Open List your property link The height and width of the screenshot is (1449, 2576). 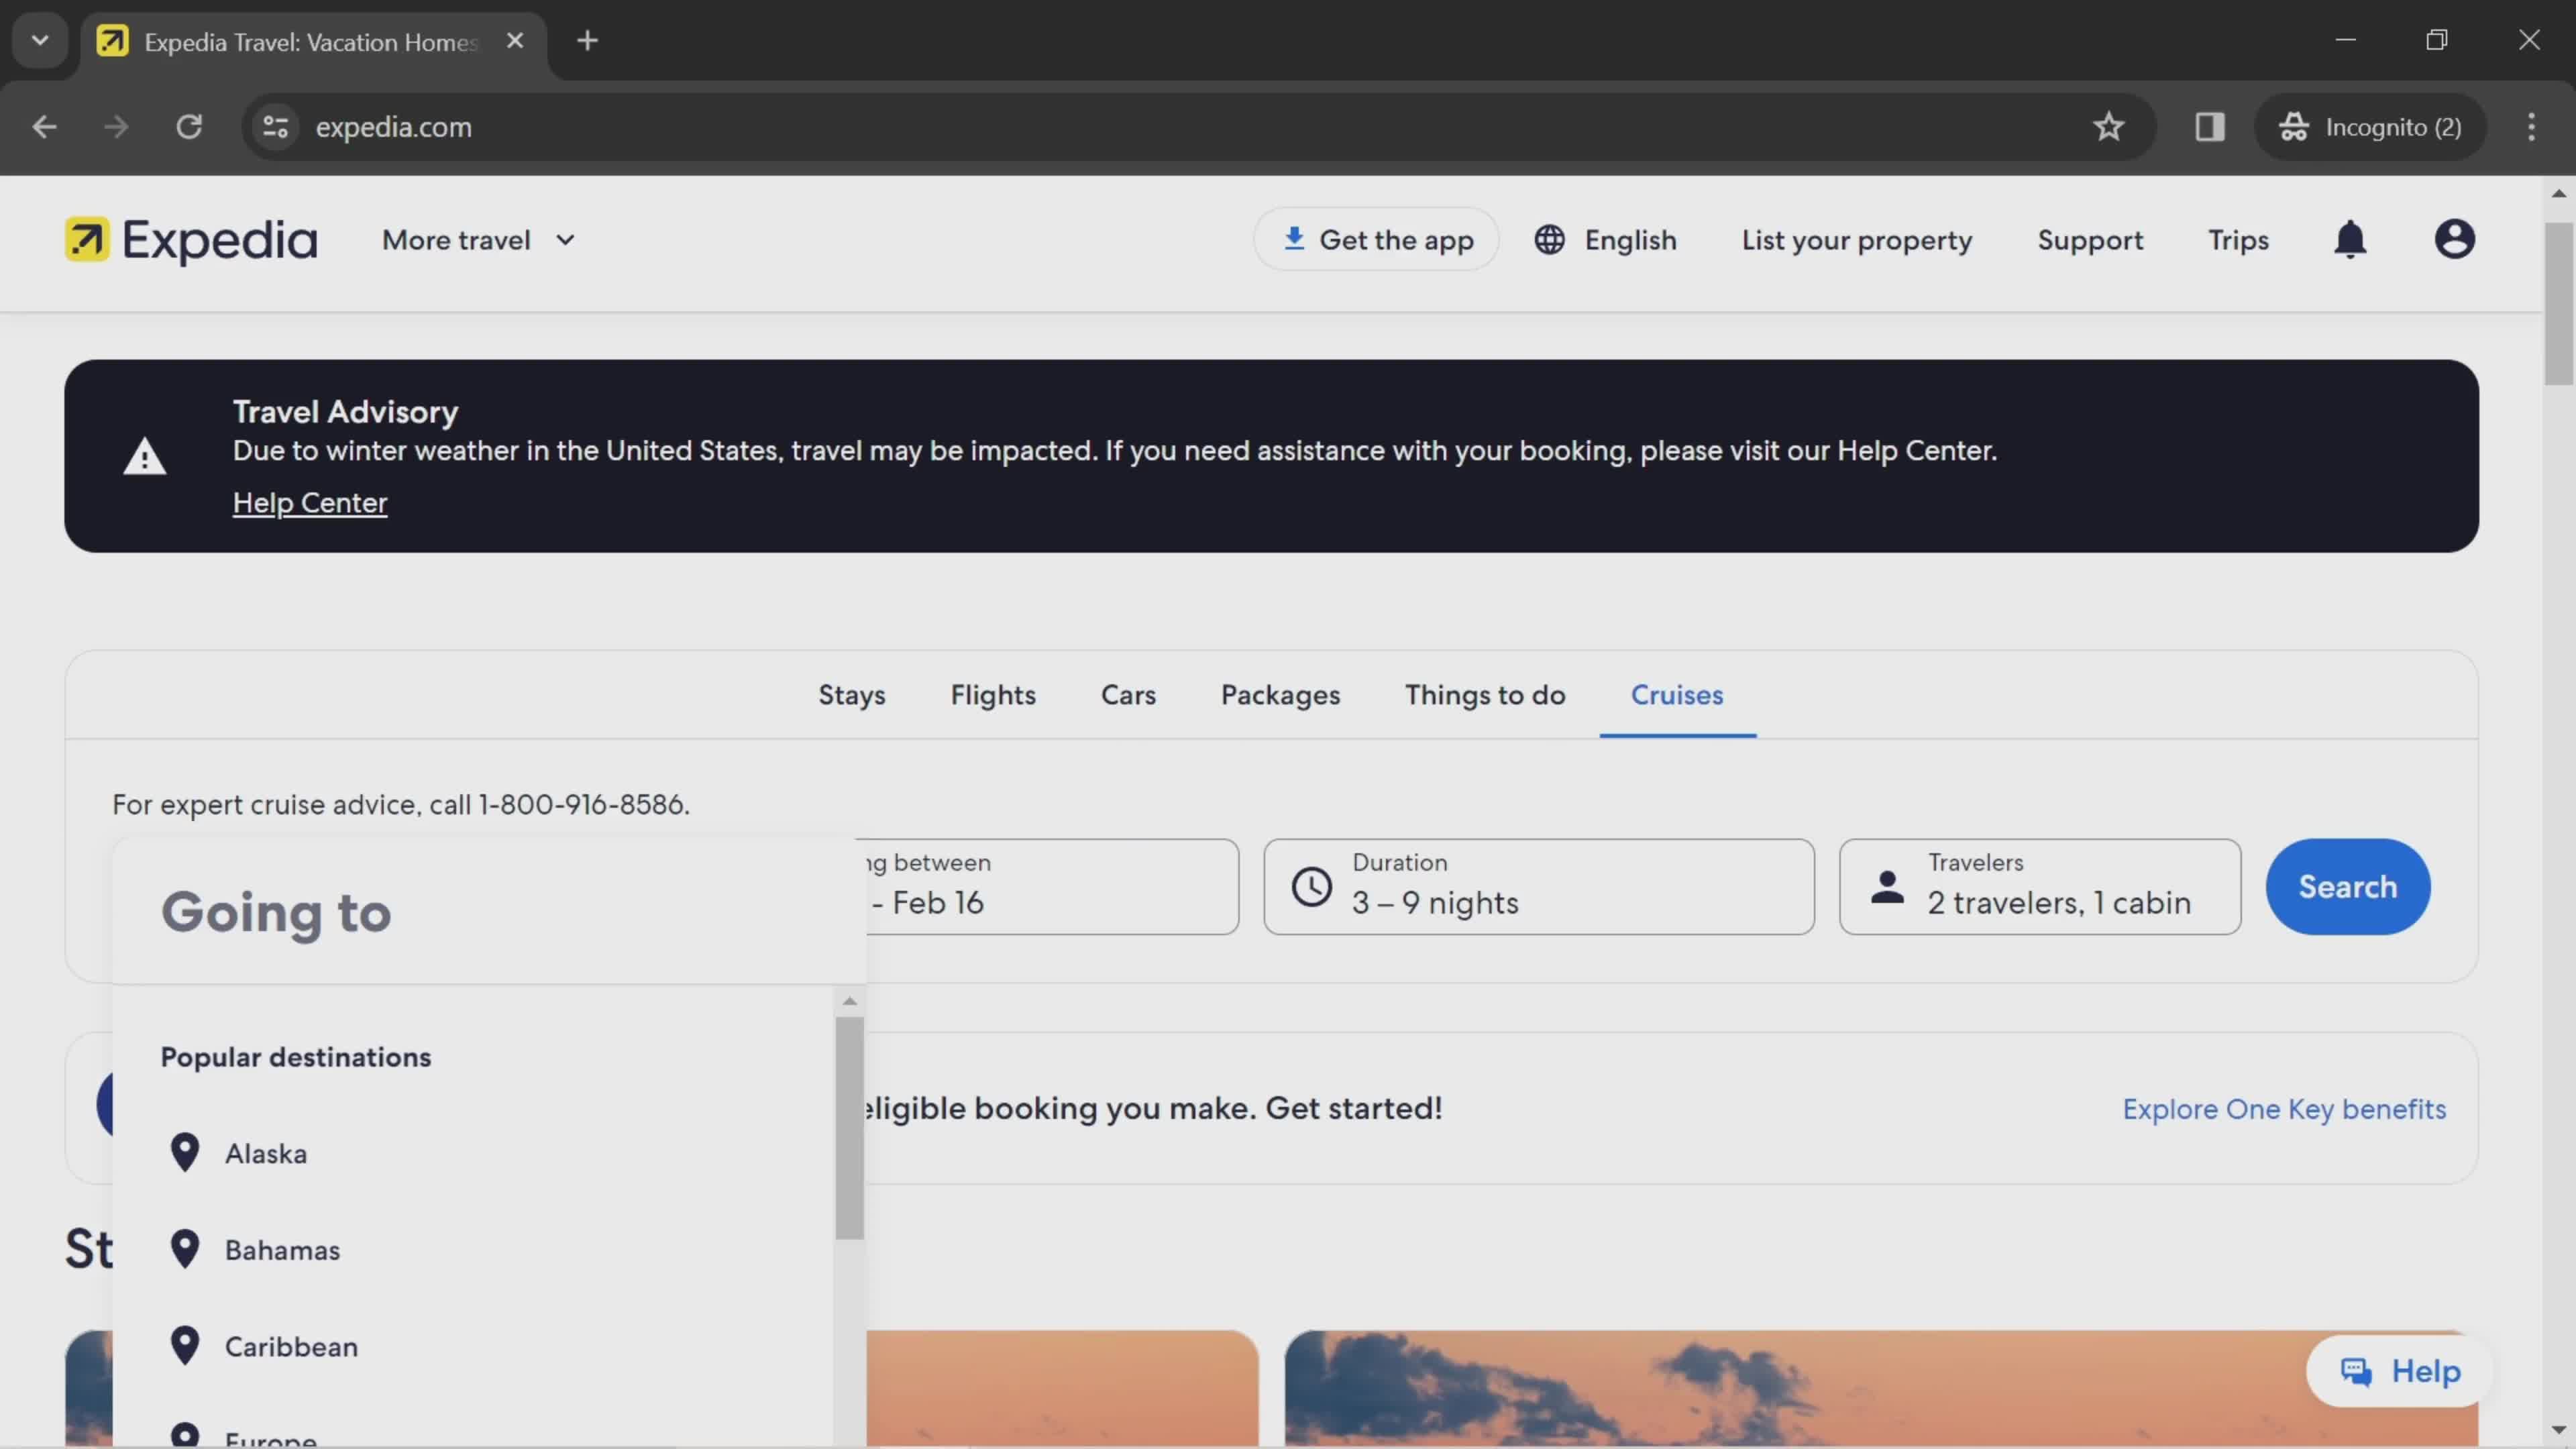click(x=1856, y=240)
